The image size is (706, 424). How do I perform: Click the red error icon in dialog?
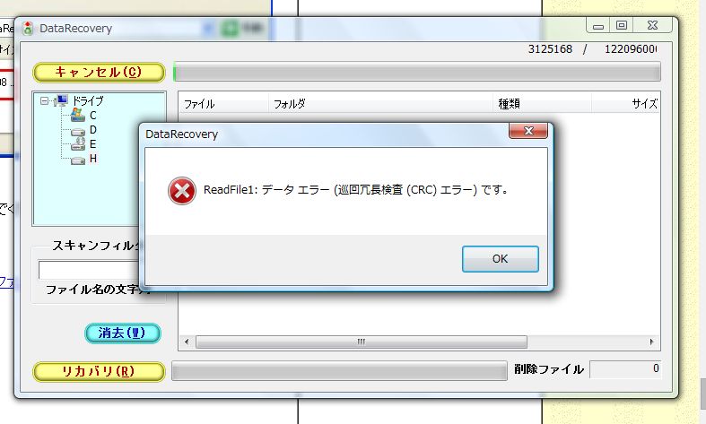[182, 191]
